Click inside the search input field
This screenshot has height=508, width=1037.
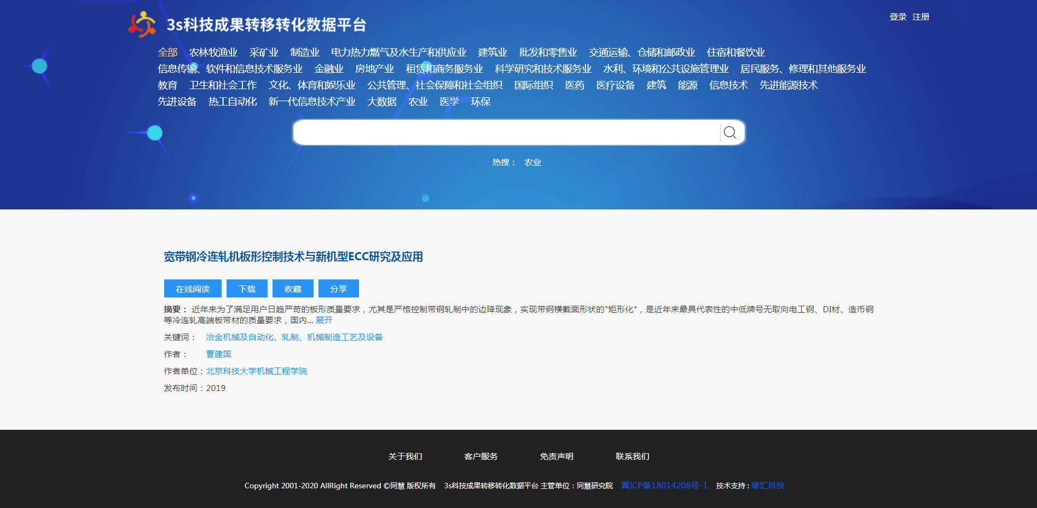tap(506, 132)
